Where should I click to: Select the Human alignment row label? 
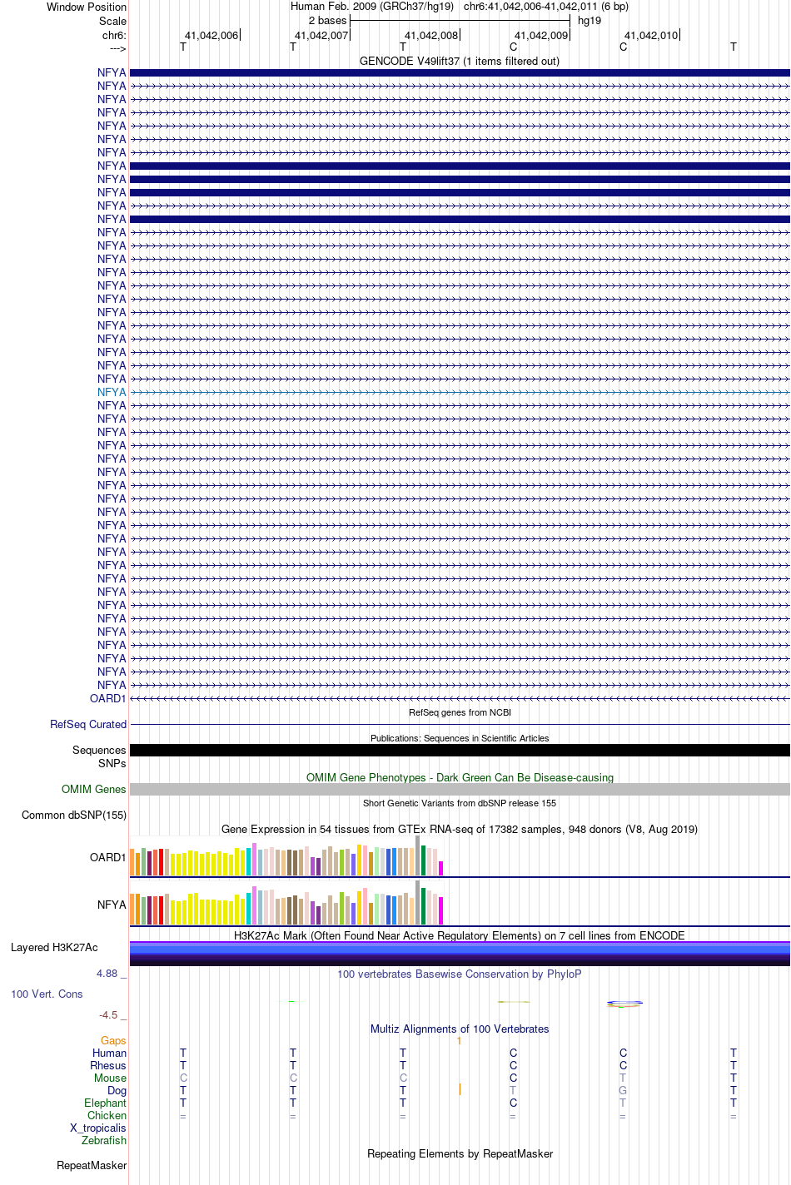pyautogui.click(x=110, y=1053)
